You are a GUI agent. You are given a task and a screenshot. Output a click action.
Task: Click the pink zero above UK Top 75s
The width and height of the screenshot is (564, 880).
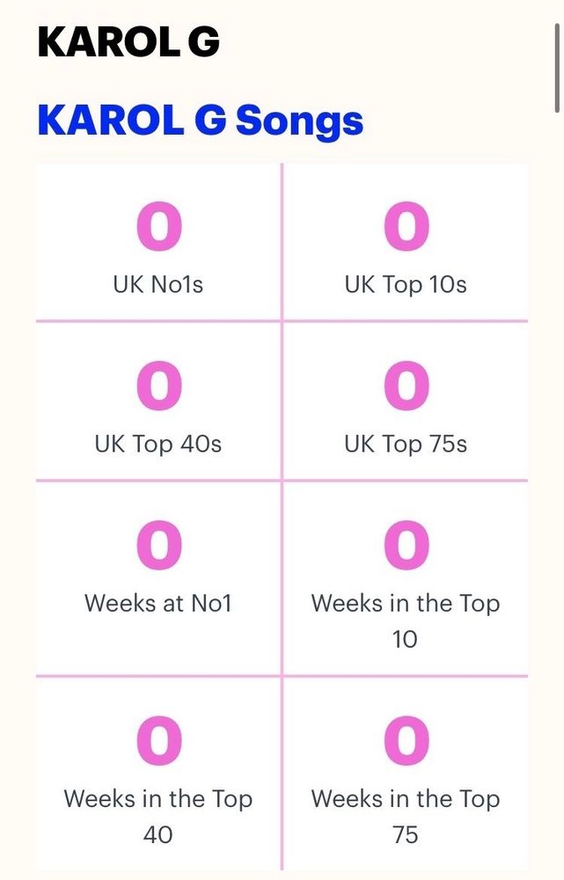[407, 385]
